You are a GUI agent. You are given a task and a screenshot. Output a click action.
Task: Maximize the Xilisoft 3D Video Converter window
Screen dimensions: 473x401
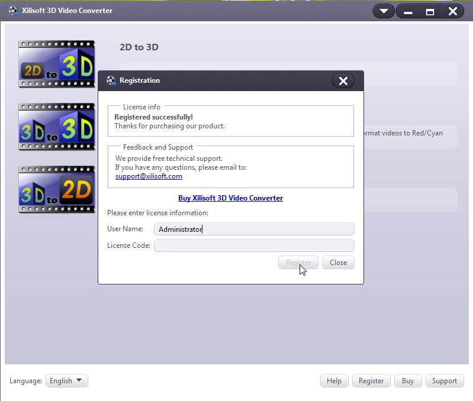point(430,11)
